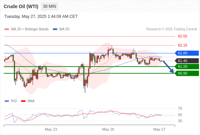Click the MA 50 legend text
This screenshot has width=200, height=135.
(x=64, y=29)
